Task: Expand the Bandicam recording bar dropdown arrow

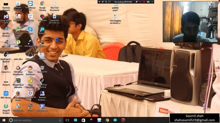Action: click(x=99, y=2)
